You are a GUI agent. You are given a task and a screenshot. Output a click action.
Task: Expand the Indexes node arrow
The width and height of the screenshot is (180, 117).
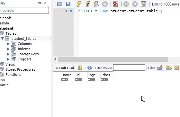8,49
